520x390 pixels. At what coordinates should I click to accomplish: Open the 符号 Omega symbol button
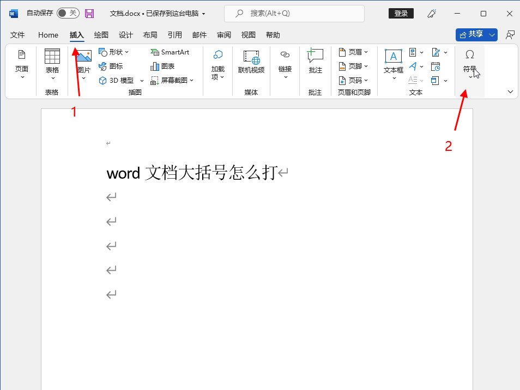click(470, 64)
